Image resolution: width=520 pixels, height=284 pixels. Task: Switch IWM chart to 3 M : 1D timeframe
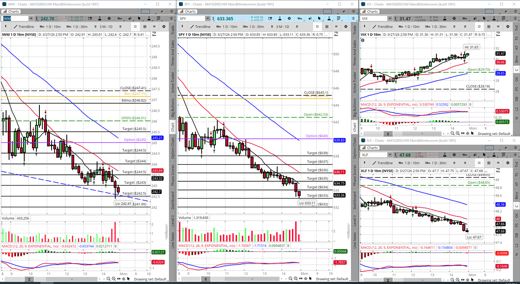click(104, 26)
